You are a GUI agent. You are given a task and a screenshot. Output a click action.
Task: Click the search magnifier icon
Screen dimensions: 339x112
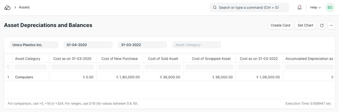pyautogui.click(x=215, y=8)
